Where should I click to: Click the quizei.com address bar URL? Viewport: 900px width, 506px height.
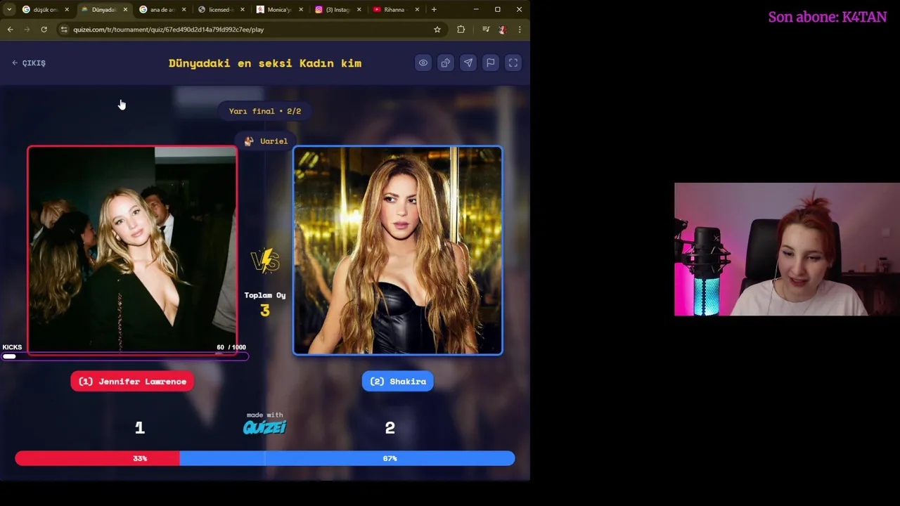pyautogui.click(x=169, y=30)
